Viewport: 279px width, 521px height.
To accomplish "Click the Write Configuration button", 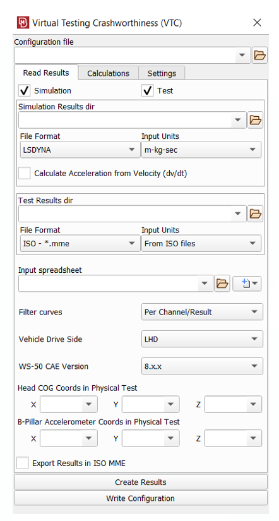I will (x=141, y=498).
